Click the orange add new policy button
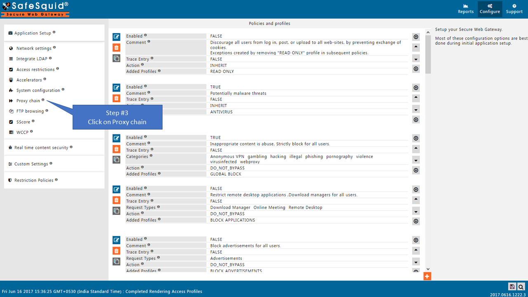528x297 pixels. pos(427,276)
